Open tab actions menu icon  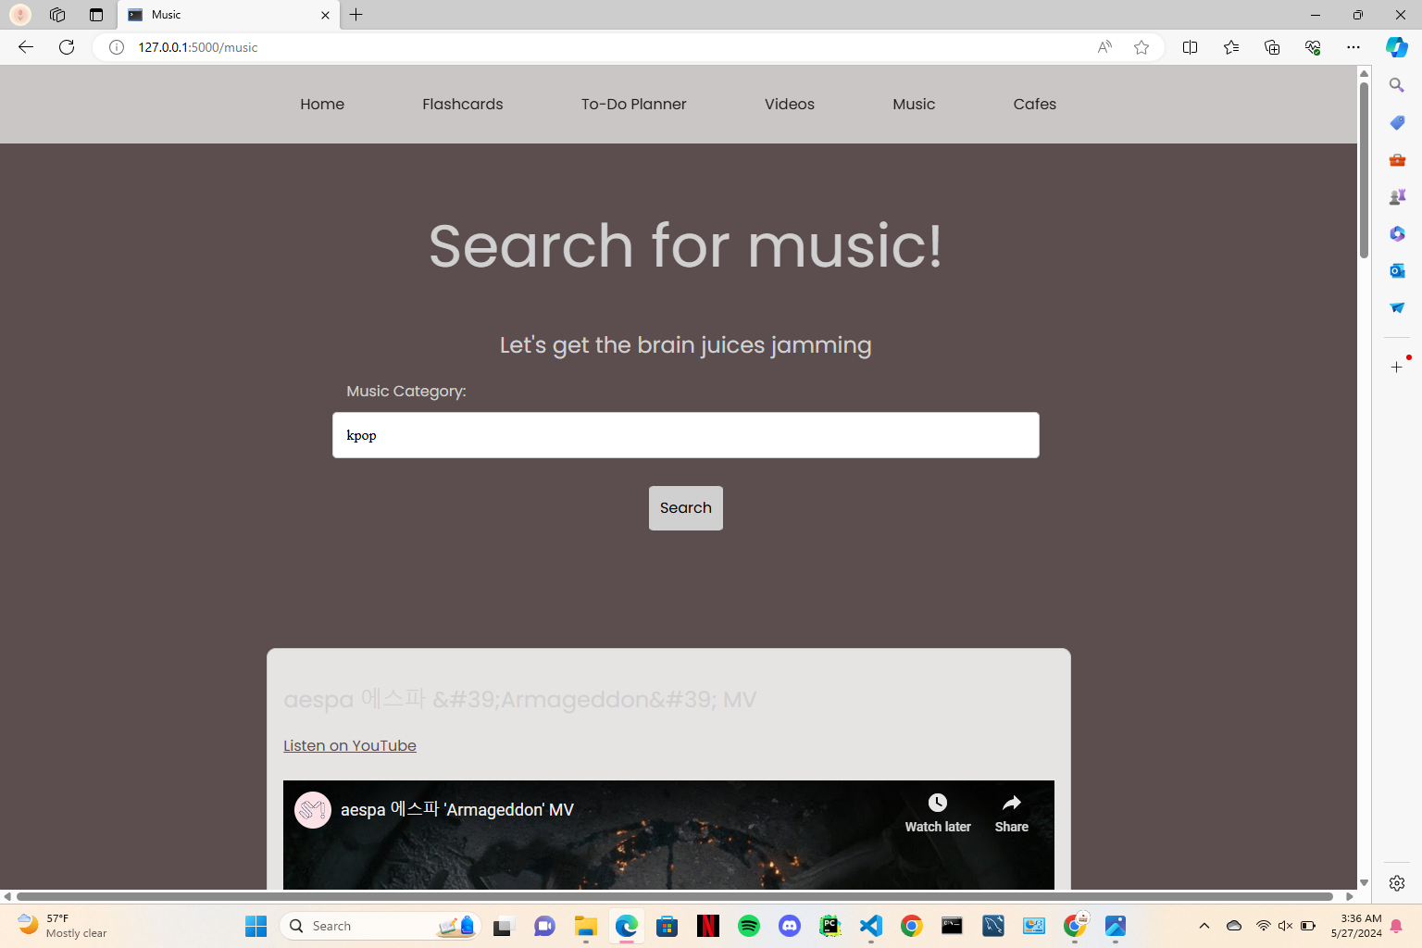click(x=96, y=15)
